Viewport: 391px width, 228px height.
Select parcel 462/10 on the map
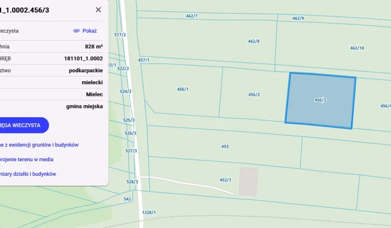pos(357,48)
